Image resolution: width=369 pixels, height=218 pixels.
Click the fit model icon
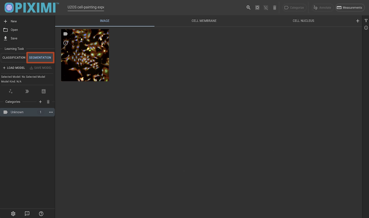pos(11,91)
